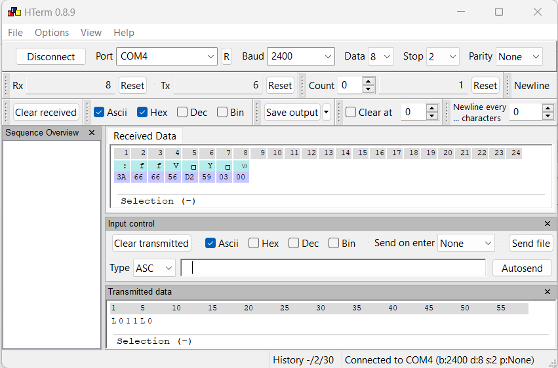Decrease the Count spinner value
Screen dimensions: 558x368
[369, 89]
